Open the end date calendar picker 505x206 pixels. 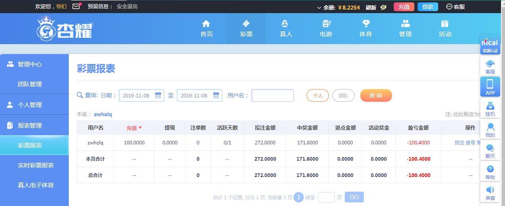pyautogui.click(x=216, y=95)
